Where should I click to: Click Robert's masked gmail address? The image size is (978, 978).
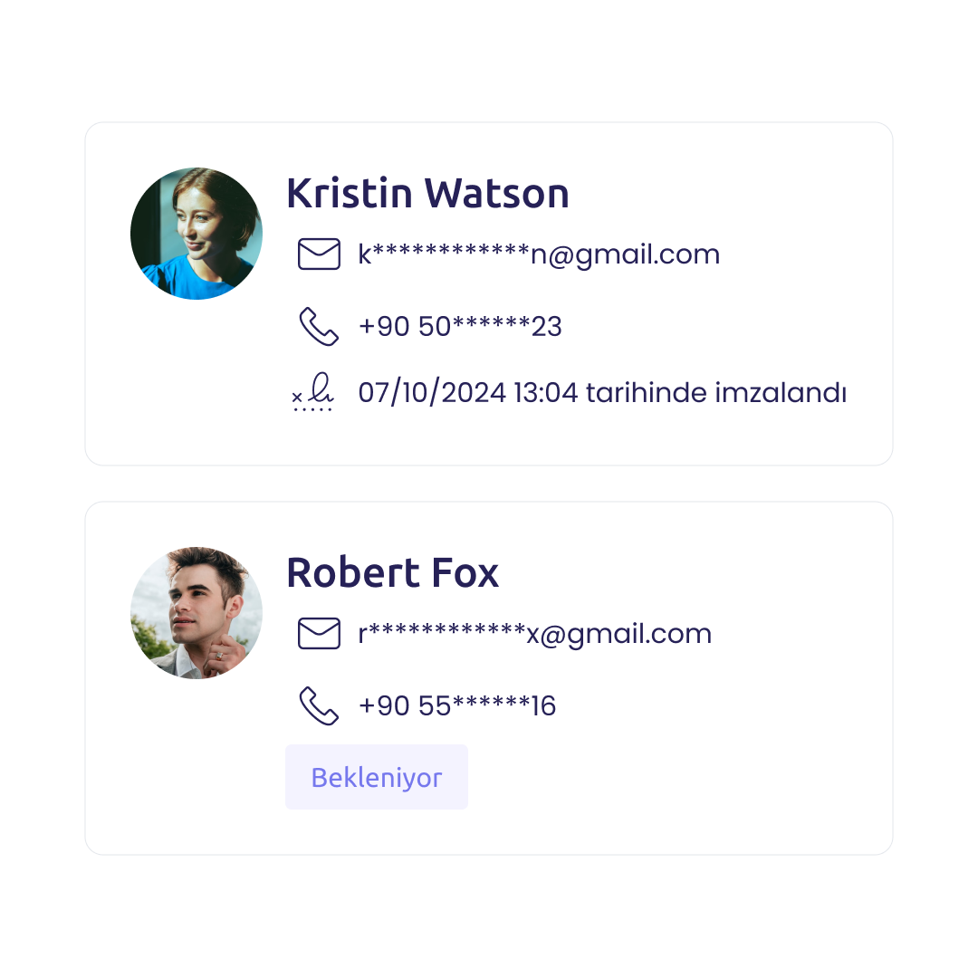(534, 634)
